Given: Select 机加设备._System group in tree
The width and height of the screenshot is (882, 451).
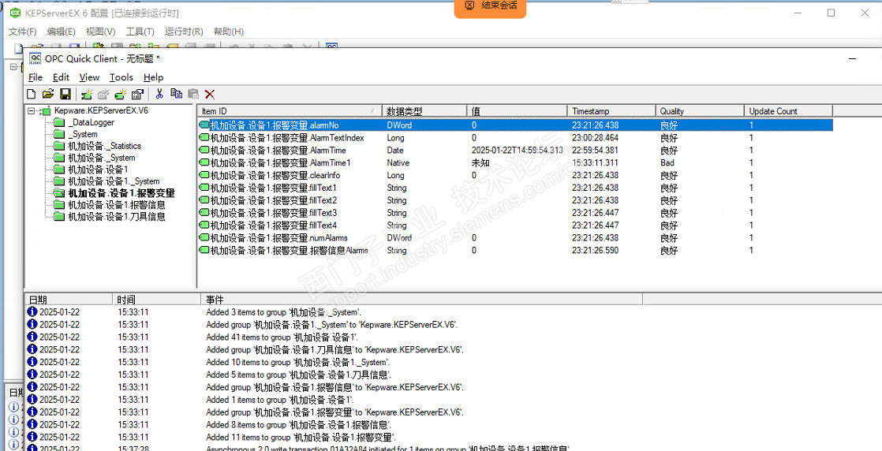Looking at the screenshot, I should (x=101, y=158).
